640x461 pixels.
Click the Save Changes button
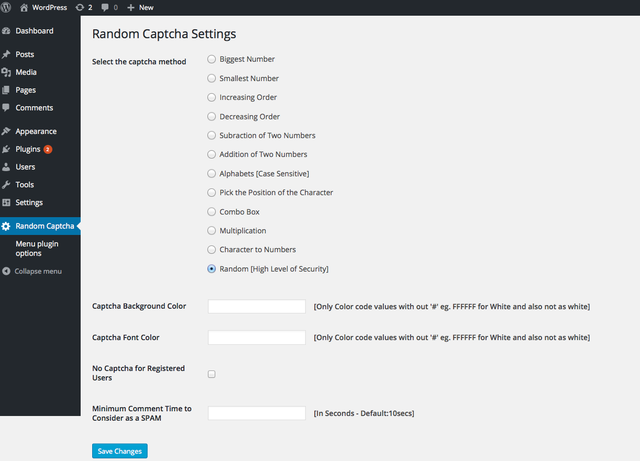[x=120, y=451]
